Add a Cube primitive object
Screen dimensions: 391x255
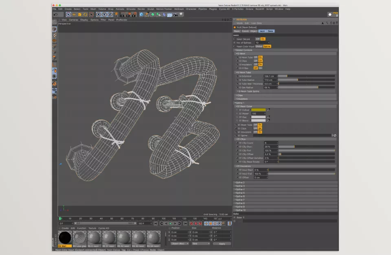click(141, 15)
